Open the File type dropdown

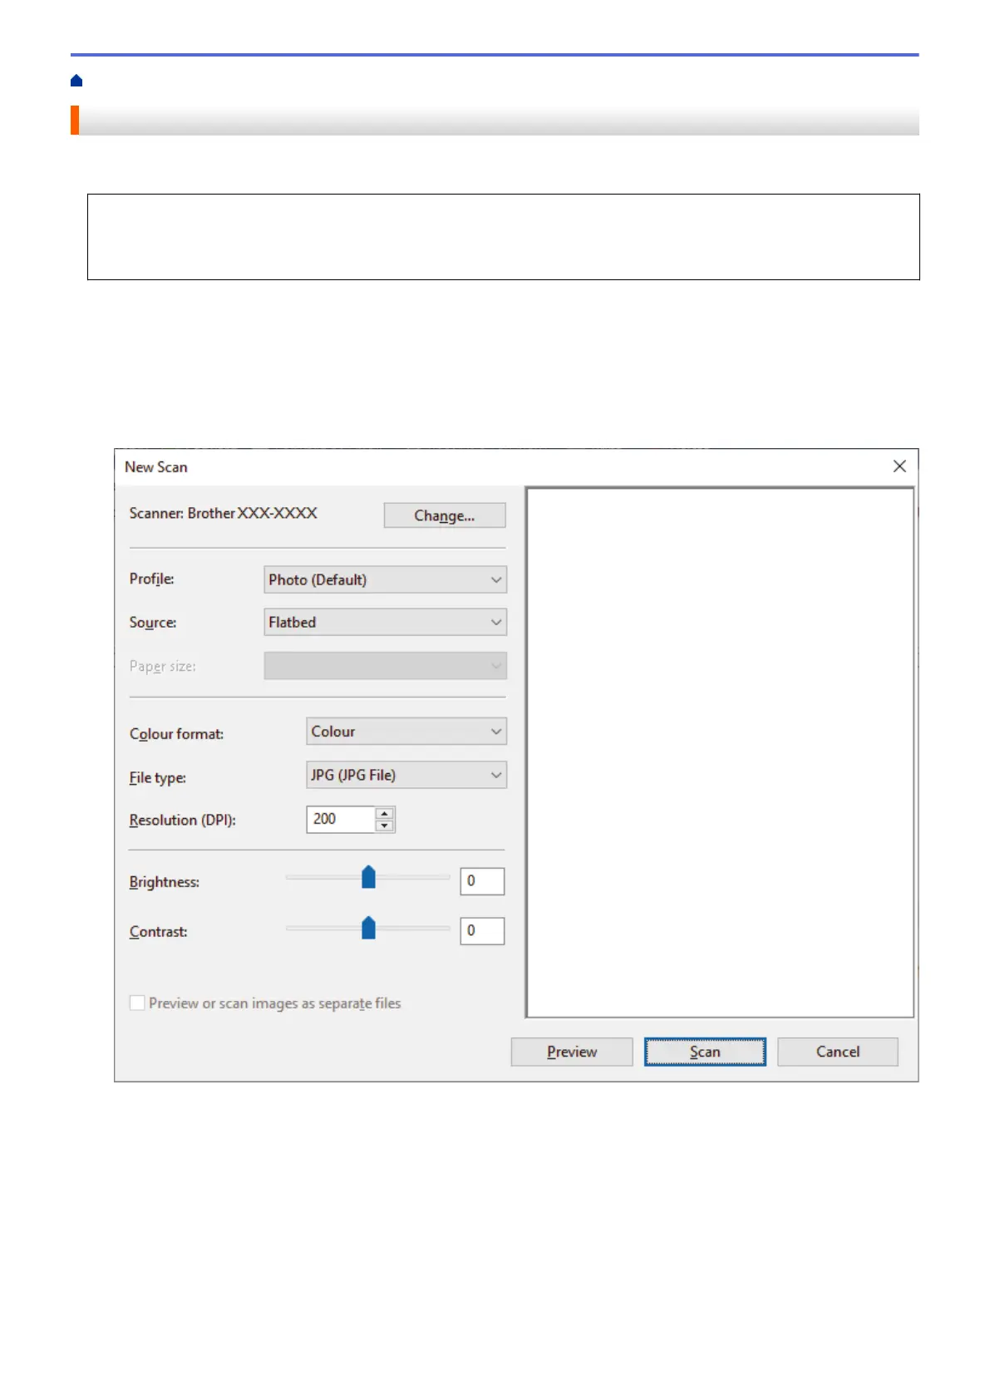pyautogui.click(x=406, y=775)
